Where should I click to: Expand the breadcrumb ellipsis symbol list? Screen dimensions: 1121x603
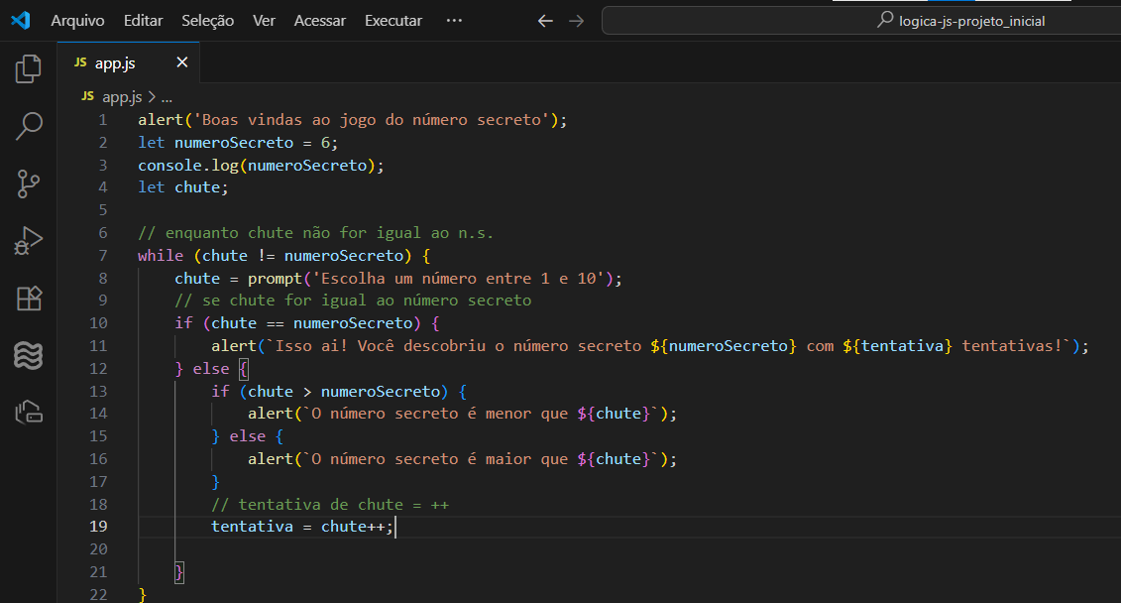(167, 97)
